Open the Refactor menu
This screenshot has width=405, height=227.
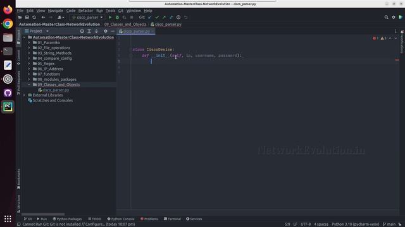click(85, 11)
